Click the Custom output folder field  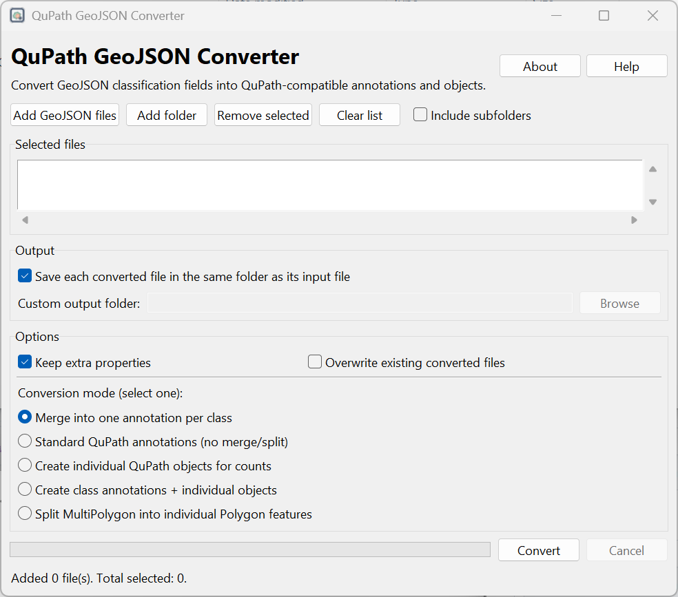360,303
